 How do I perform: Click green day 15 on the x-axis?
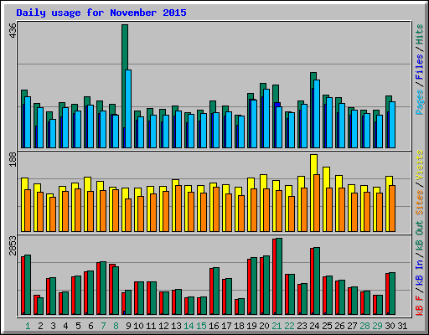pos(201,326)
